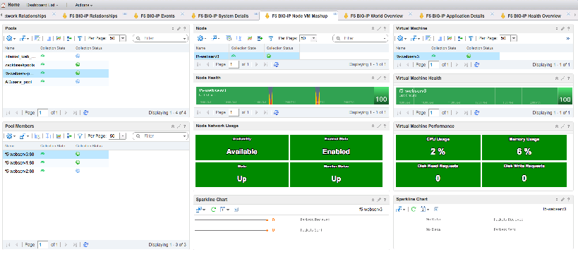The height and width of the screenshot is (264, 578).
Task: Click the filter funnel icon in Node toolbar
Action: (270, 38)
